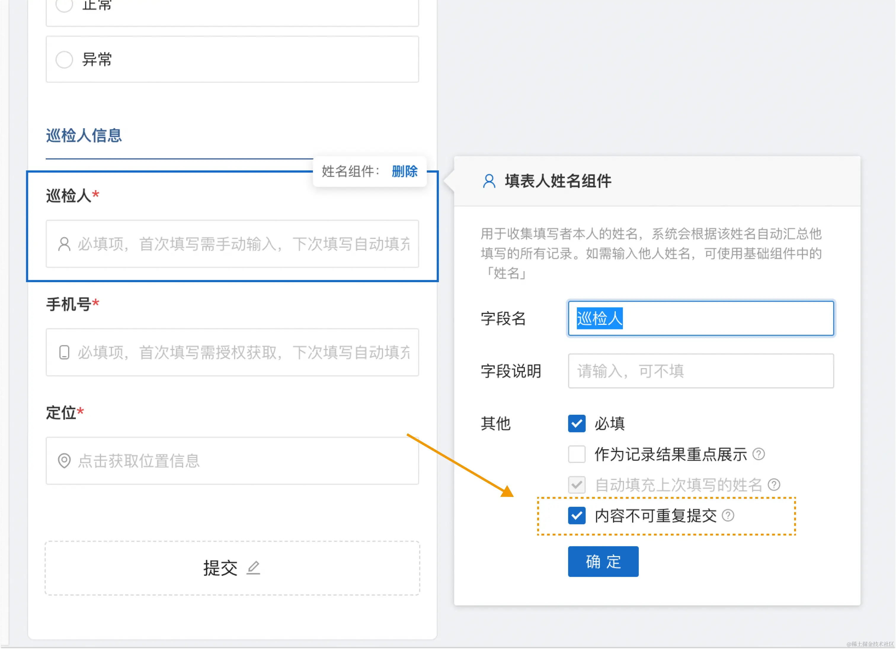
Task: Uncheck the 必填 checkbox
Action: (x=576, y=423)
